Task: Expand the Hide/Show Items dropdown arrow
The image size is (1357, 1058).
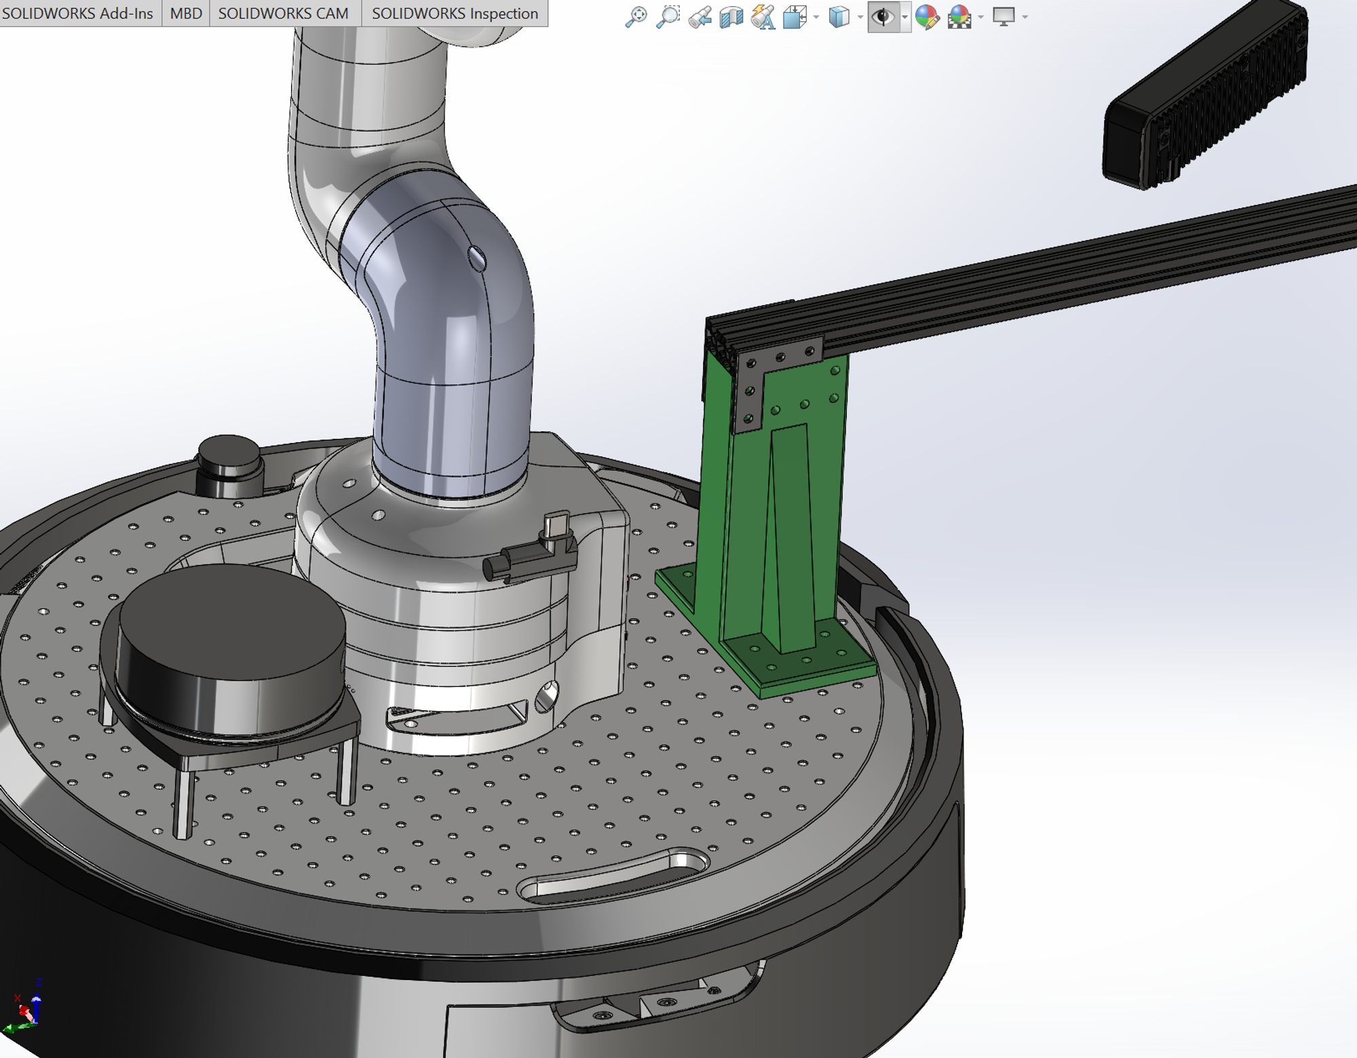Action: click(x=904, y=17)
